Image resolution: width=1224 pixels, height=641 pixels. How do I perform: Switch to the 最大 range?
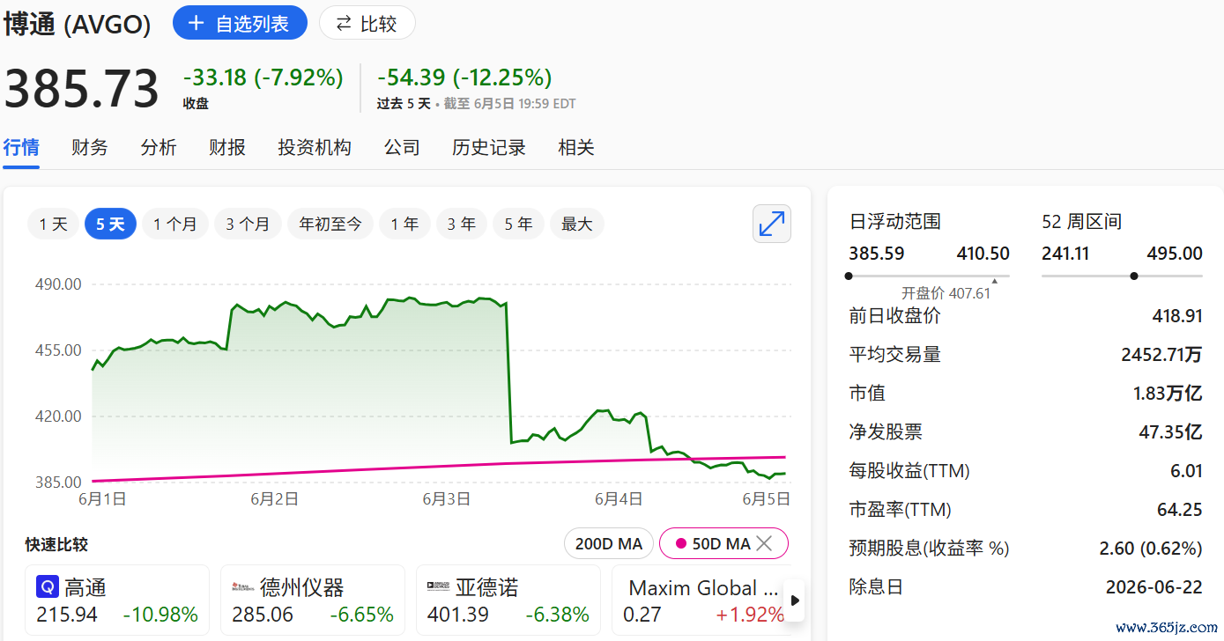[x=577, y=224]
